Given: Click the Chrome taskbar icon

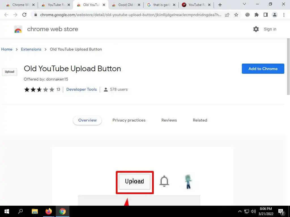Looking at the screenshot, I should point(63,211).
